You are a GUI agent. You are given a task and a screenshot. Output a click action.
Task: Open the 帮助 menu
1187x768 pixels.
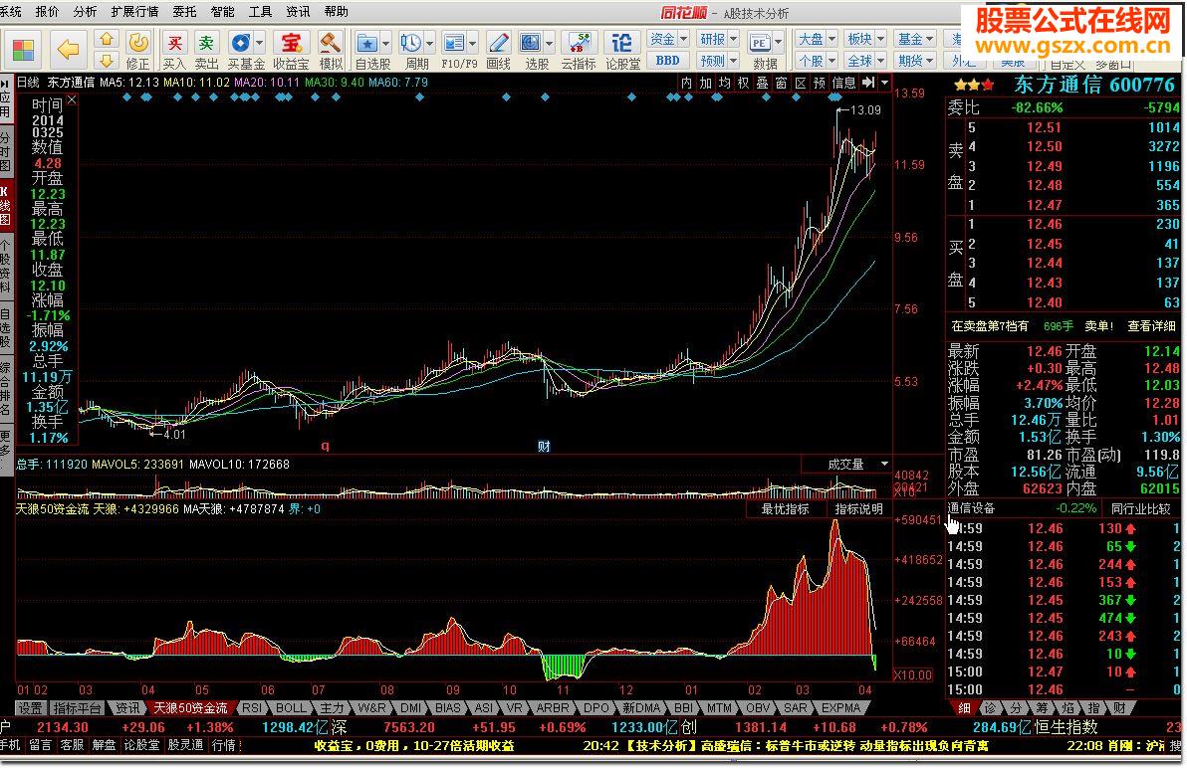[337, 11]
